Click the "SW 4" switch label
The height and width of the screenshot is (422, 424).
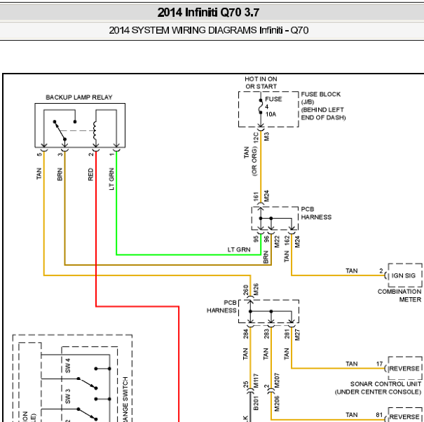[68, 365]
